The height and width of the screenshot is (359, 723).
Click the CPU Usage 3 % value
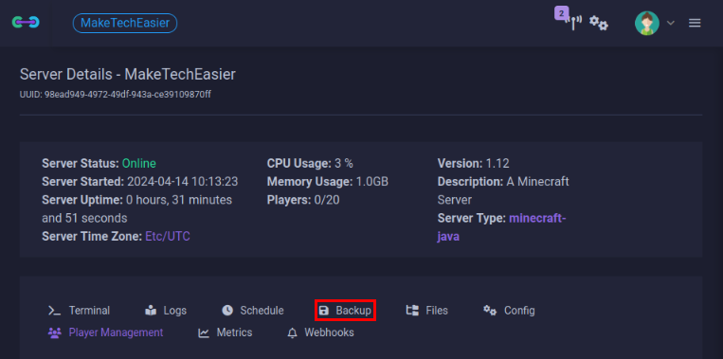(x=344, y=164)
